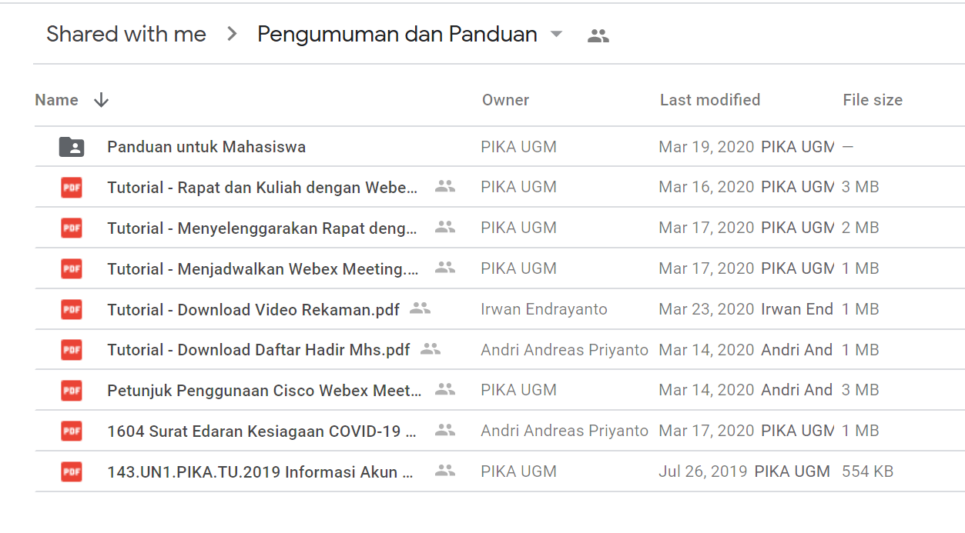Click PDF icon of Download Video Rekaman
The height and width of the screenshot is (533, 965).
72,309
